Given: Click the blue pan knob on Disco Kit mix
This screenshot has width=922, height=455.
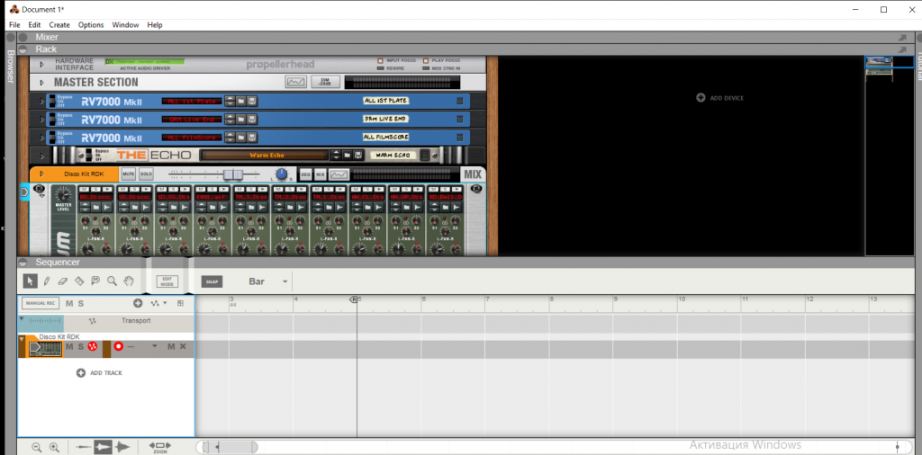Looking at the screenshot, I should [282, 174].
